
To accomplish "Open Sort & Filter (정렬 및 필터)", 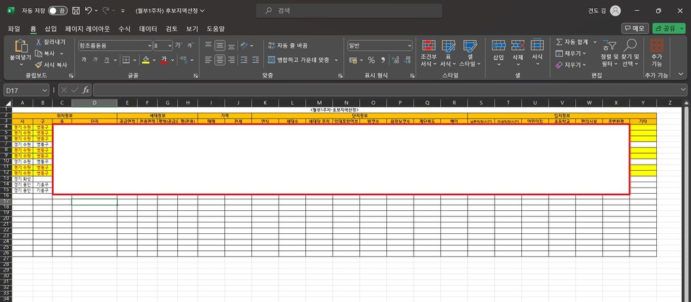I will tap(609, 53).
